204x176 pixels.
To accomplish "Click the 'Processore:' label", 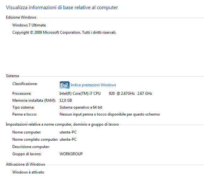I will pos(22,94).
